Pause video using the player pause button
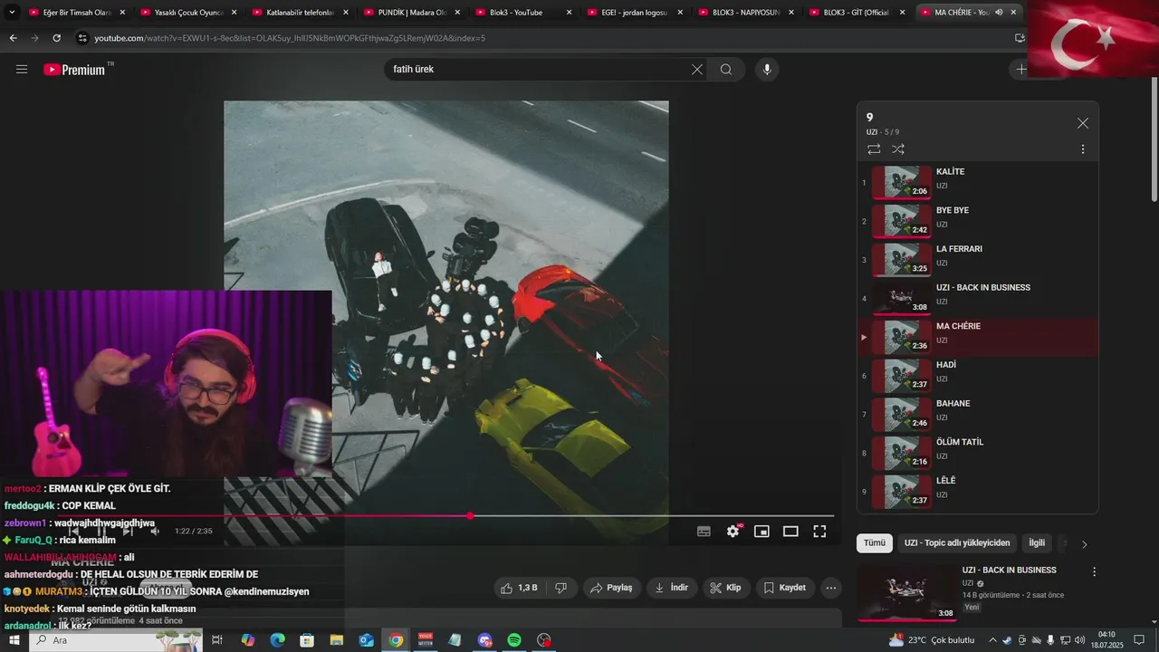 (101, 532)
